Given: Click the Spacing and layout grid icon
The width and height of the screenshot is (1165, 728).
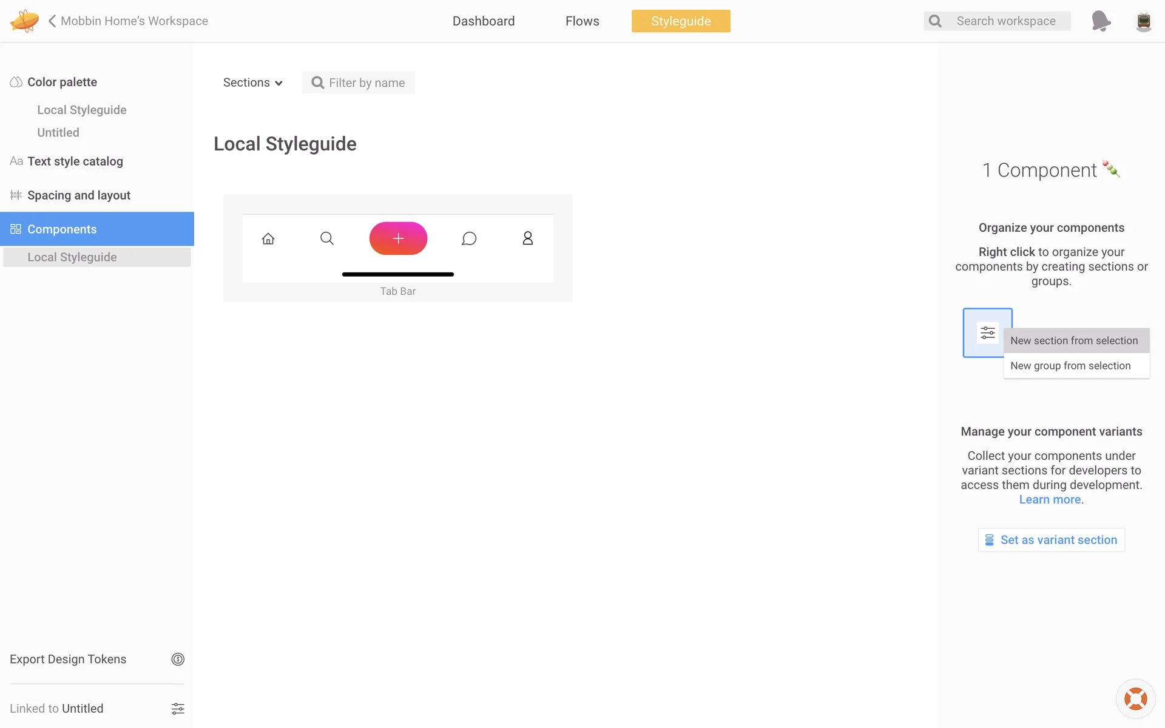Looking at the screenshot, I should 16,195.
